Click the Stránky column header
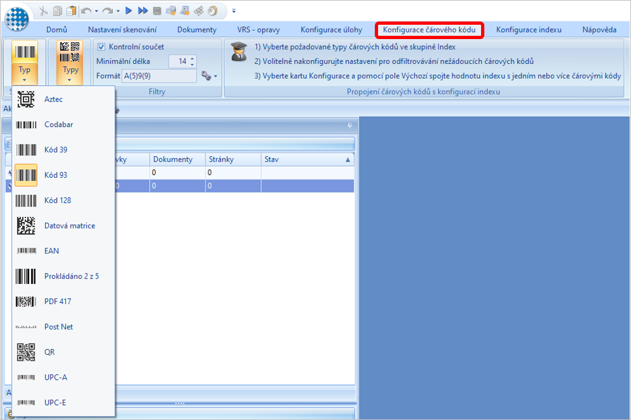631x420 pixels. pyautogui.click(x=233, y=160)
